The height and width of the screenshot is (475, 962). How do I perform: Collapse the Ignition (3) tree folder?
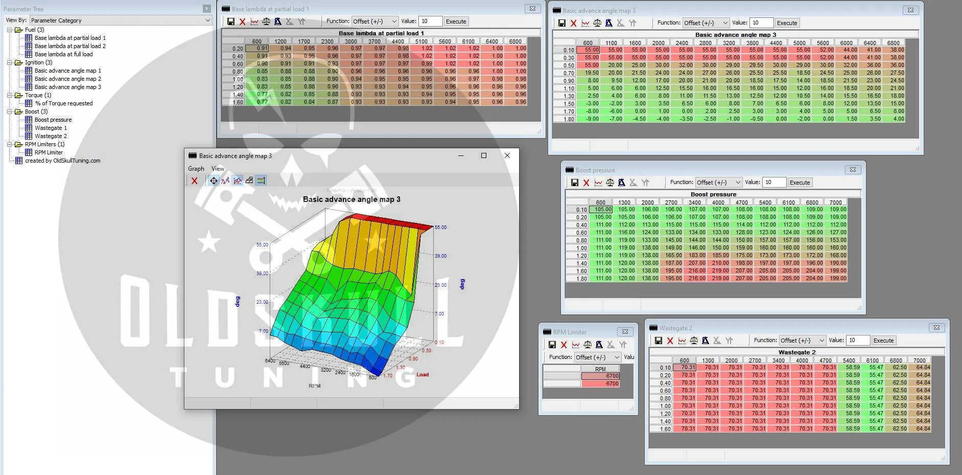tap(10, 62)
